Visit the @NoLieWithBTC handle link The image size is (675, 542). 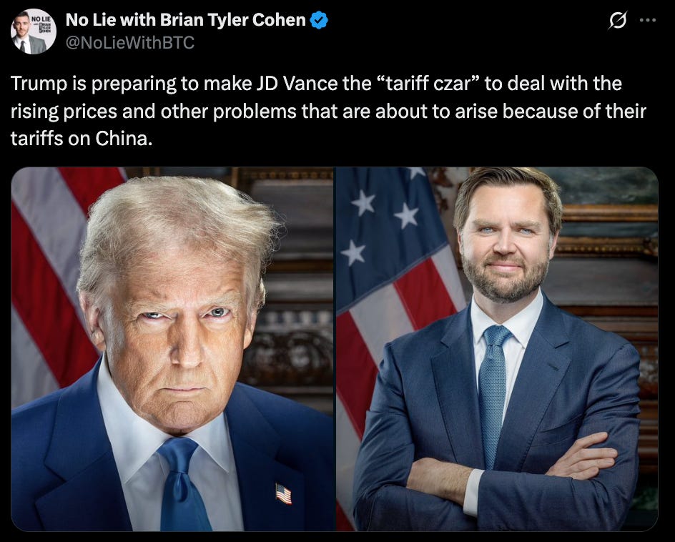[129, 43]
